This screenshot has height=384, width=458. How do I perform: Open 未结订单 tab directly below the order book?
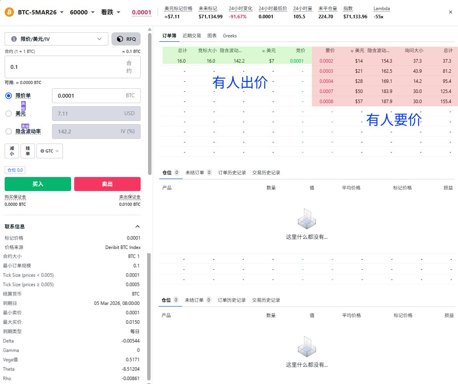tap(199, 173)
